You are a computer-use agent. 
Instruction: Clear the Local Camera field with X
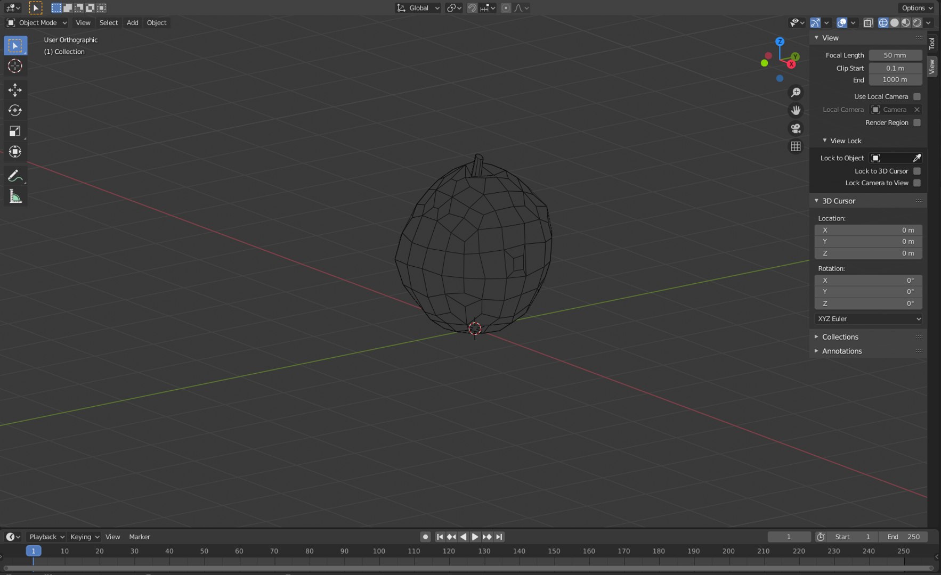click(x=916, y=110)
